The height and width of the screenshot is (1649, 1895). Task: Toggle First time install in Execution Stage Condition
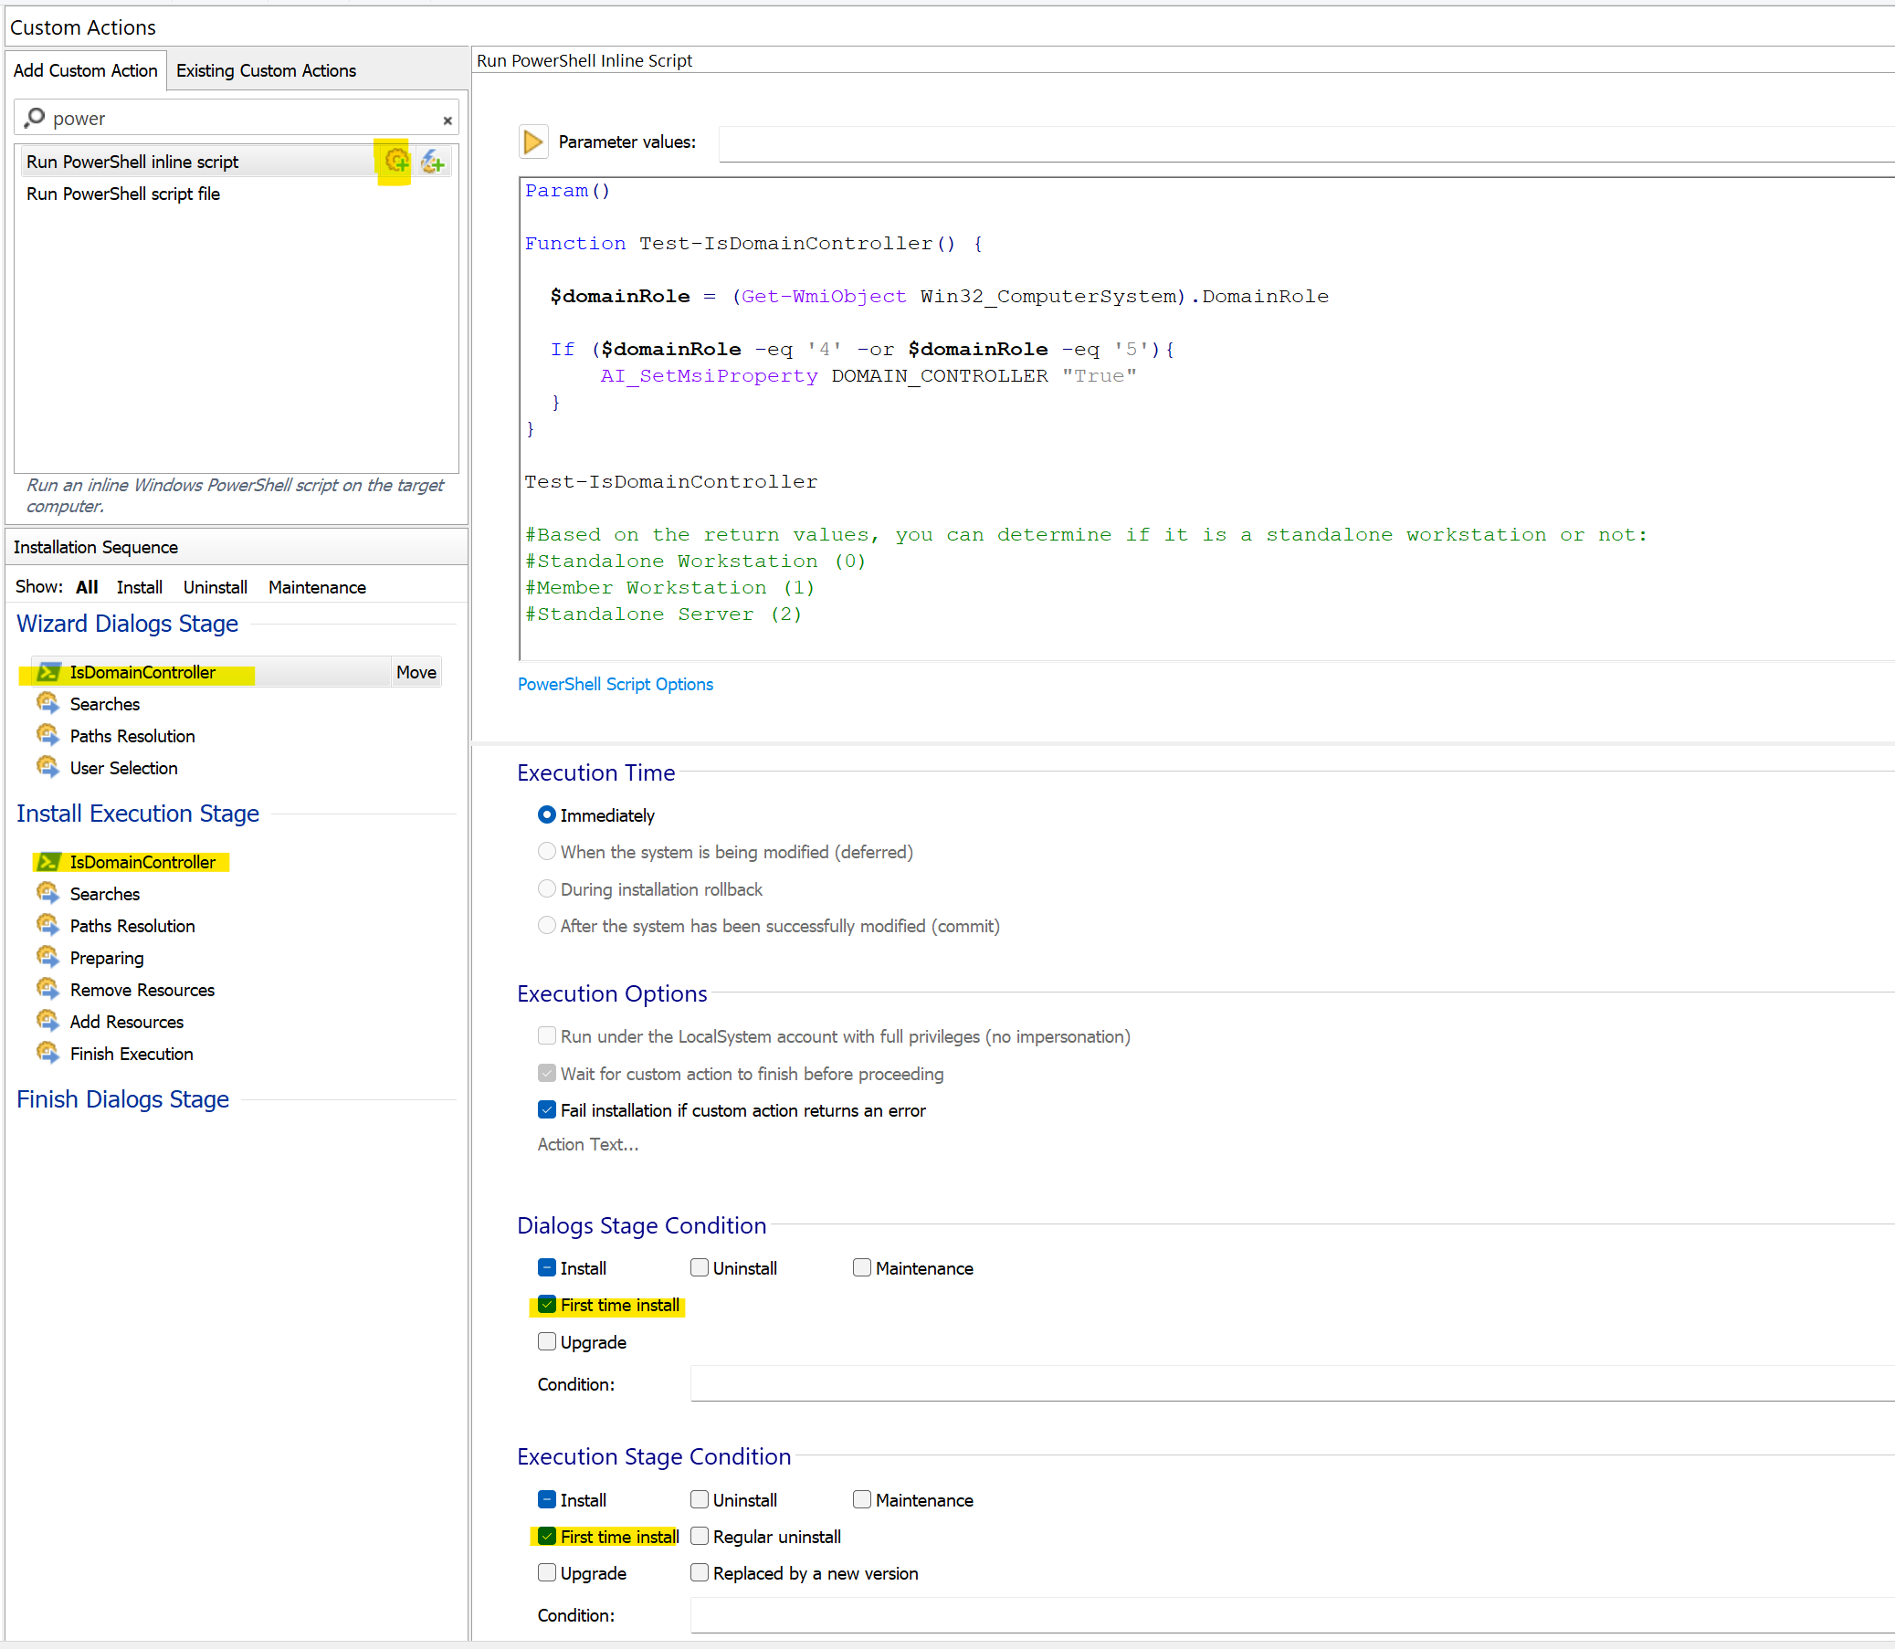click(x=547, y=1537)
